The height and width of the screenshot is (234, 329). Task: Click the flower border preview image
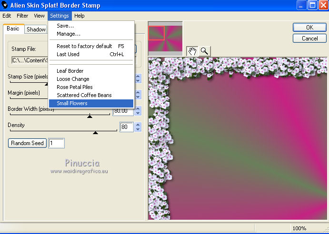tap(238, 138)
